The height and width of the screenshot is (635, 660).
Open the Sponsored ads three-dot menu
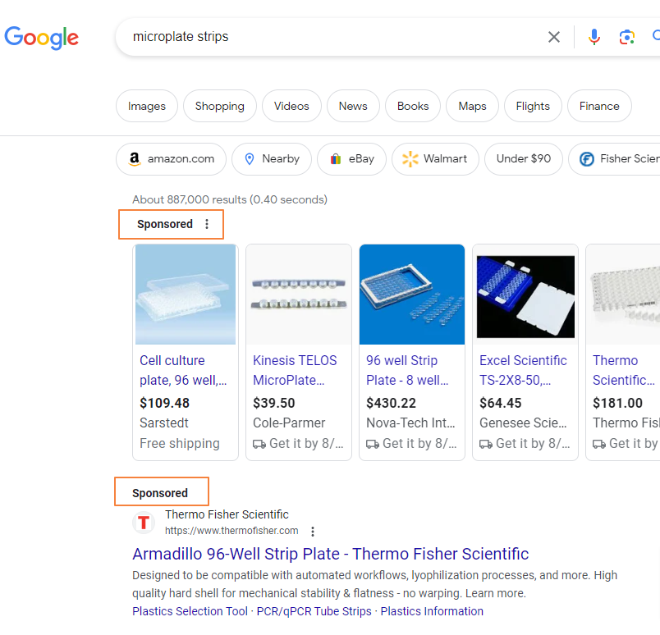tap(207, 224)
